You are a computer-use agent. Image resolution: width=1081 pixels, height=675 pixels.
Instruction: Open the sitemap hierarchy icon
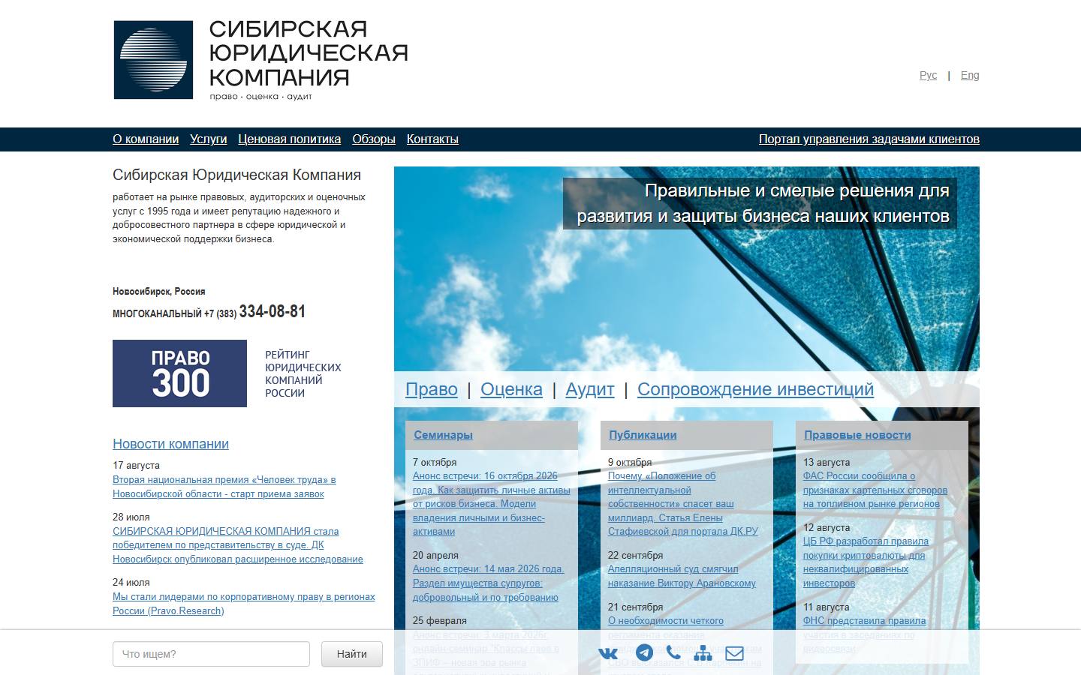(x=703, y=653)
